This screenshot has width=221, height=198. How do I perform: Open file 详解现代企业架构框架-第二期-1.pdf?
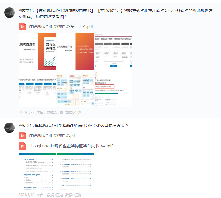pyautogui.click(x=61, y=26)
